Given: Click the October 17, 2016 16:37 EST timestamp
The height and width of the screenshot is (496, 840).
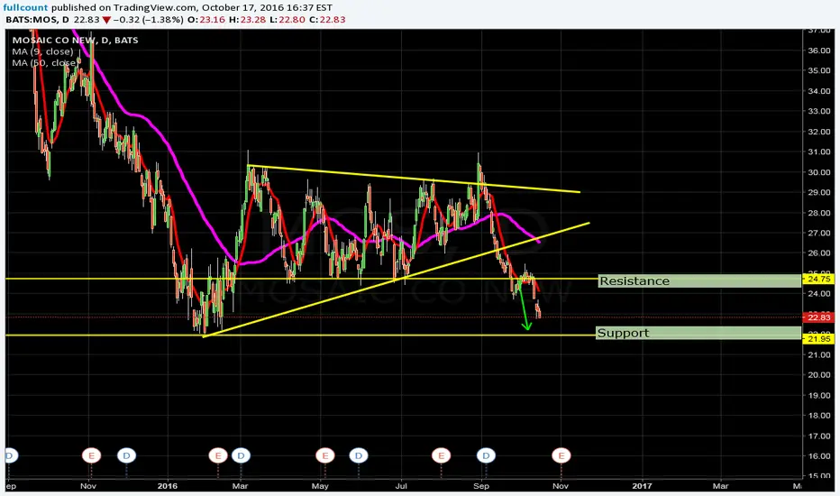Looking at the screenshot, I should [x=267, y=8].
